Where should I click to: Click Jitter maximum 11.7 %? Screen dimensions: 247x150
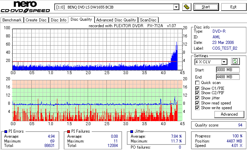click(176, 141)
